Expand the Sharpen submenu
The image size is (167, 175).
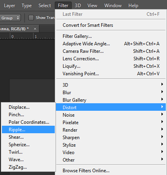[111, 138]
